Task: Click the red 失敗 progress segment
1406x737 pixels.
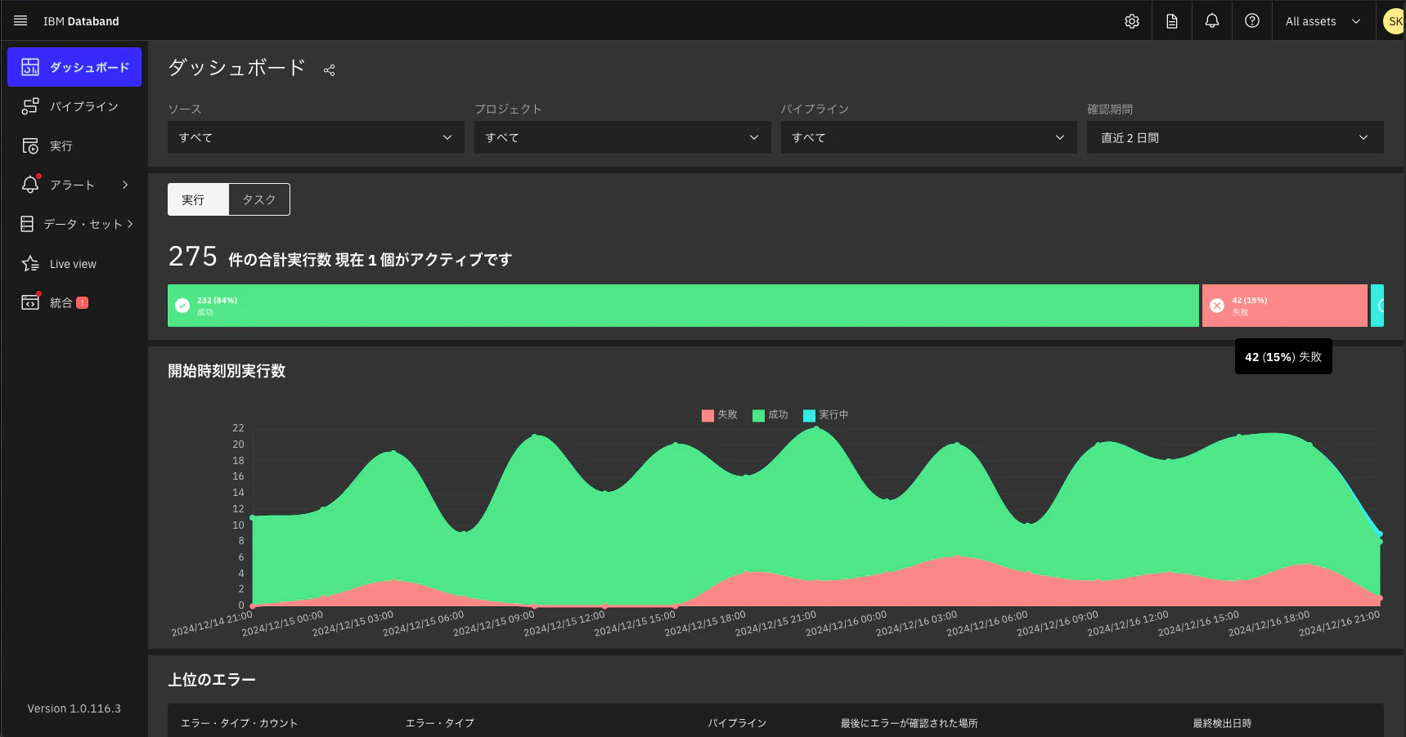Action: pos(1284,306)
